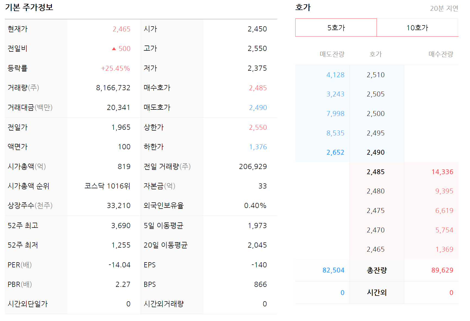The width and height of the screenshot is (470, 321).
Task: Click the 매수잔량 column header
Action: tap(441, 54)
